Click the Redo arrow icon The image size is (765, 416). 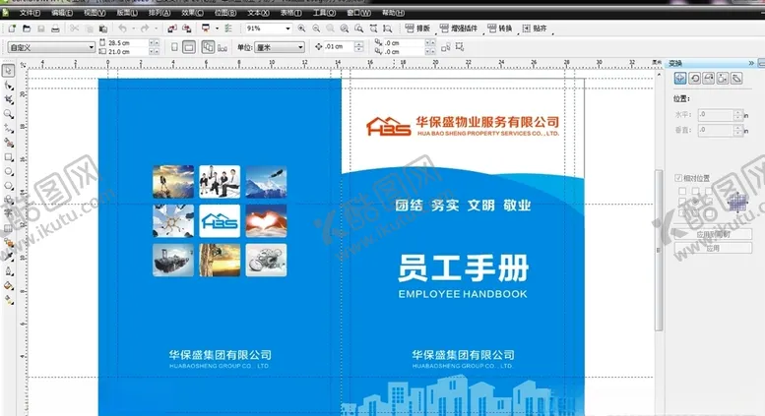point(145,29)
